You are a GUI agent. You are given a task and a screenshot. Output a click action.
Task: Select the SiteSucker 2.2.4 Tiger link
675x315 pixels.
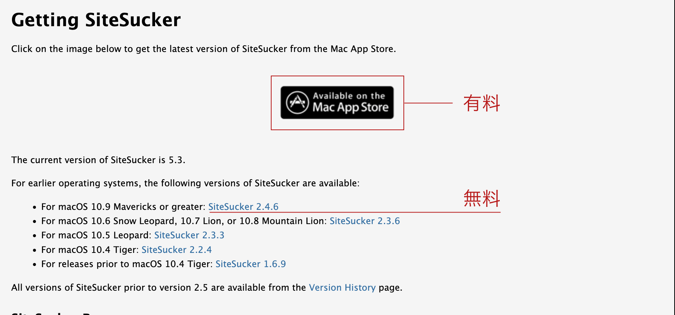pos(176,250)
